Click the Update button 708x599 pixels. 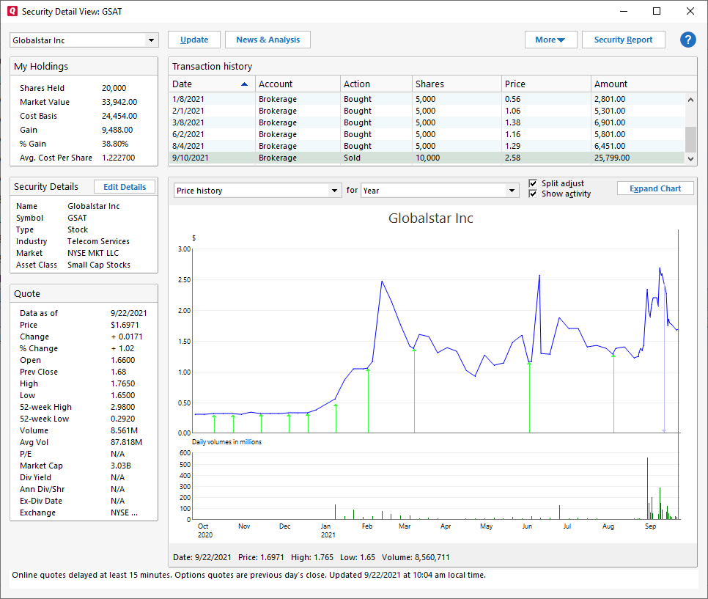[194, 40]
